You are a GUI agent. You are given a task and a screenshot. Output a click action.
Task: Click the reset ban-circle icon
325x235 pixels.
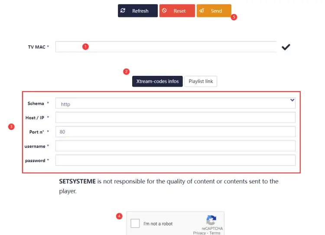(x=164, y=11)
